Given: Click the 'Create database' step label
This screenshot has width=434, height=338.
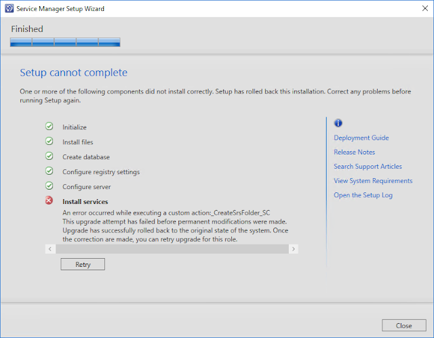Looking at the screenshot, I should [x=86, y=157].
